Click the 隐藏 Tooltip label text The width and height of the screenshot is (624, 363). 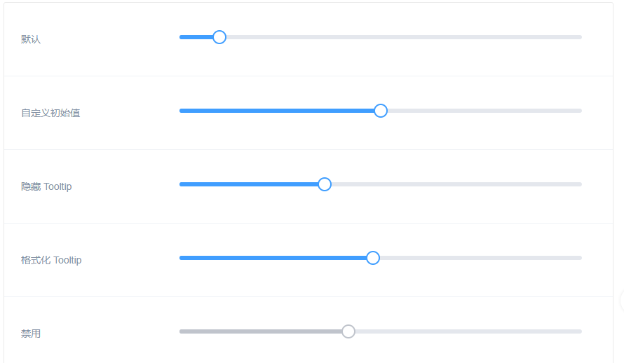[x=46, y=186]
